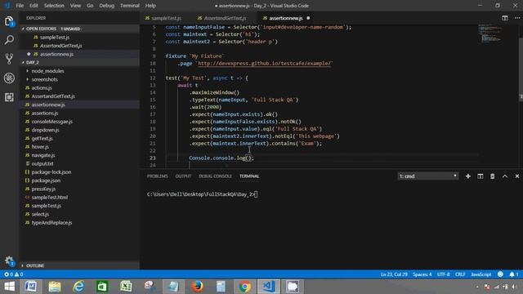Viewport: 523px width, 294px height.
Task: Open sampleTest.html in file tree
Action: pyautogui.click(x=49, y=198)
